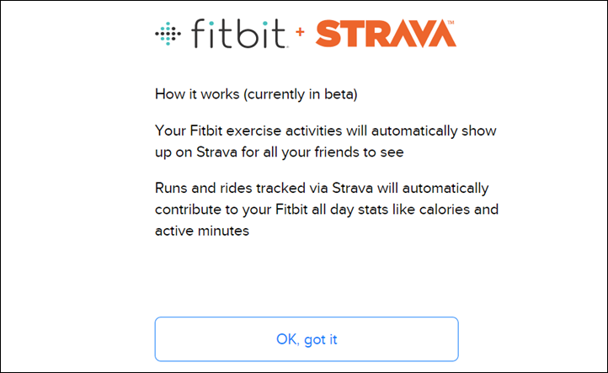Image resolution: width=608 pixels, height=373 pixels.
Task: Confirm with the OK, got it button
Action: [x=307, y=339]
